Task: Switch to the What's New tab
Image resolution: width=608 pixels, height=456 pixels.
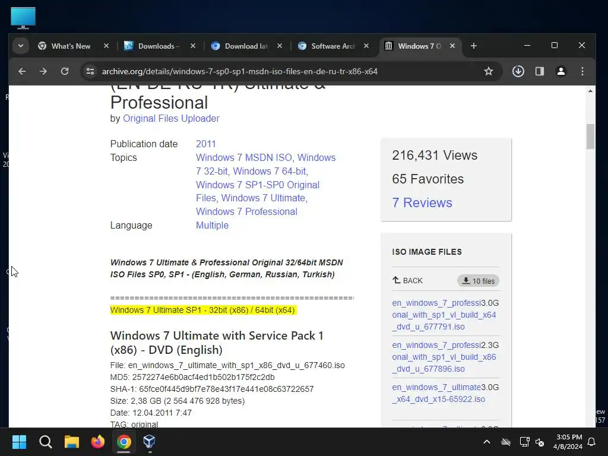Action: [x=71, y=46]
